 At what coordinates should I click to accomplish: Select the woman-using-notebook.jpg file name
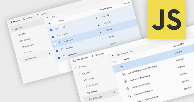[147, 99]
